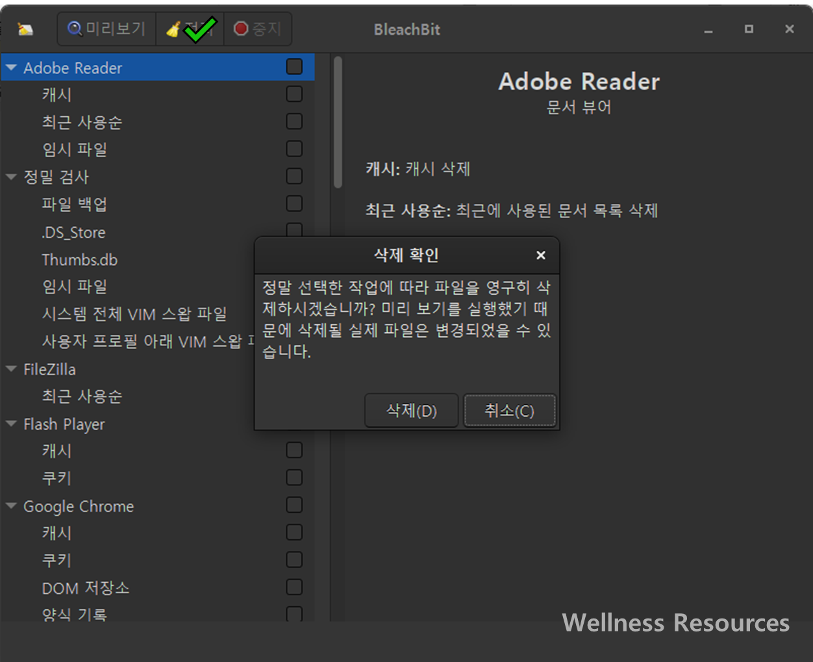Select 시스템 전체 VIM 스왑 파일 row

pos(128,314)
